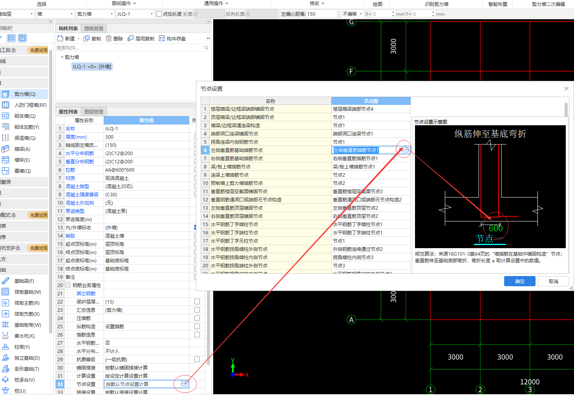Viewport: 574px width, 395px height.
Task: Tick the checkbox in 插筋信息 row 26
Action: pyautogui.click(x=197, y=335)
